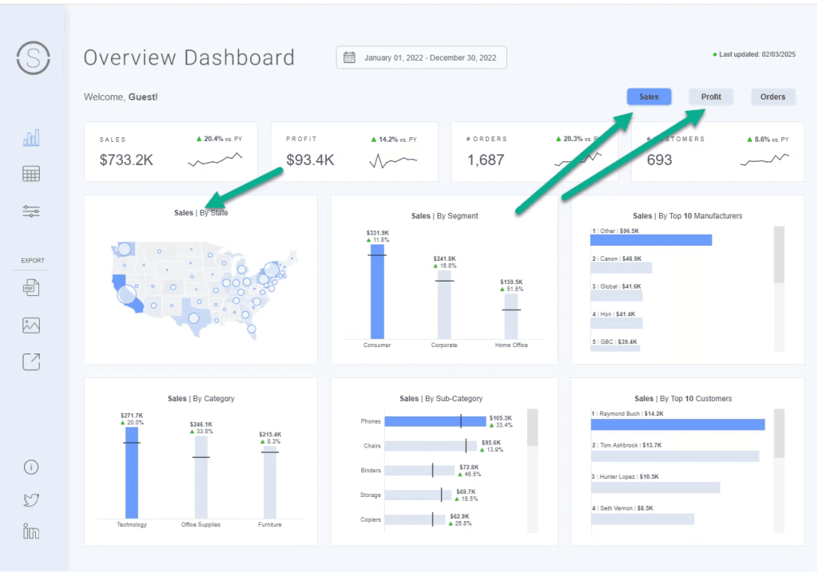Screen dimensions: 818x572
Task: Export dashboard as PDF icon
Action: click(31, 288)
